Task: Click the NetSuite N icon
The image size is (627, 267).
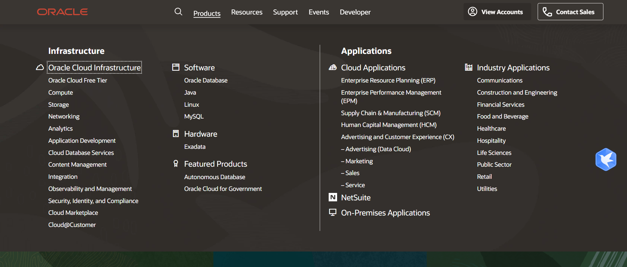Action: click(333, 197)
